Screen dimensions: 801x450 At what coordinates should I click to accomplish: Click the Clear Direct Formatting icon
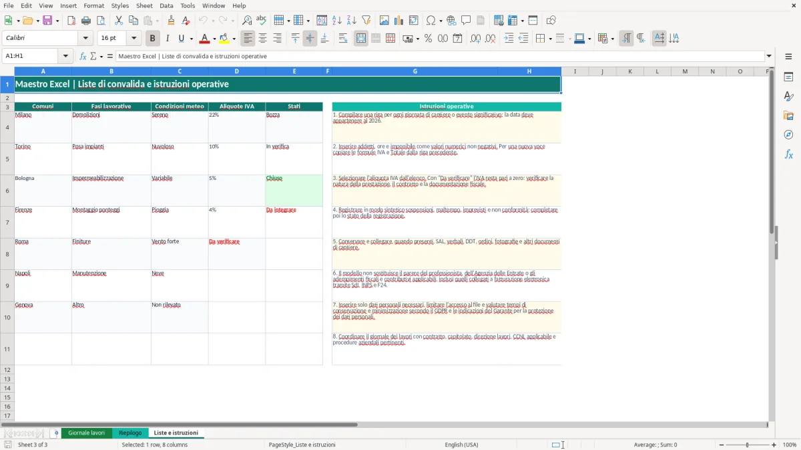(186, 21)
